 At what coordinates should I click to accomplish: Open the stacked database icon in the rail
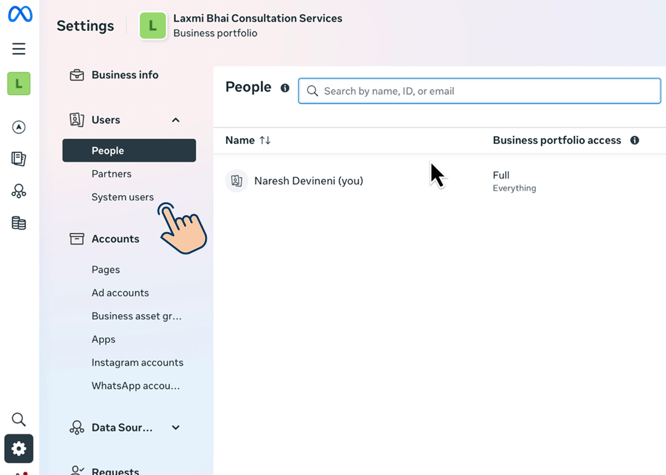[x=19, y=223]
